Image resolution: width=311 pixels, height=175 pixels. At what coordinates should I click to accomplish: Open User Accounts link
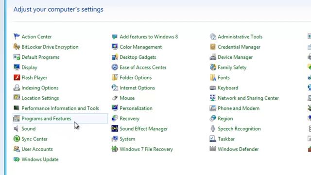click(x=37, y=149)
